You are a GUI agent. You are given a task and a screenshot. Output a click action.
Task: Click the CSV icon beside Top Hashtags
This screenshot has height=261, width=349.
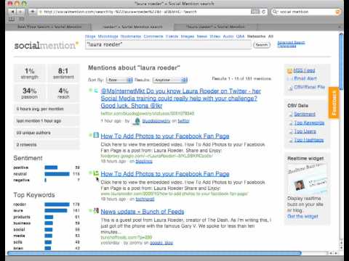point(291,141)
